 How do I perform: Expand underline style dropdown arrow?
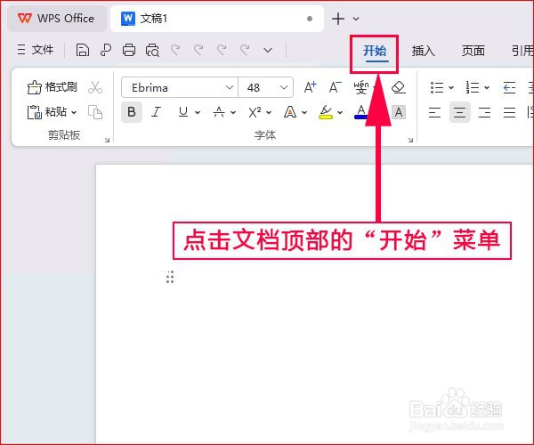pos(198,112)
